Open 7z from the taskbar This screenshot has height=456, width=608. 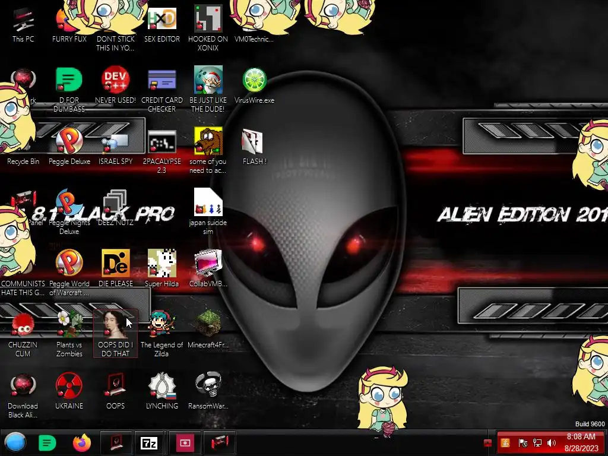(x=149, y=443)
